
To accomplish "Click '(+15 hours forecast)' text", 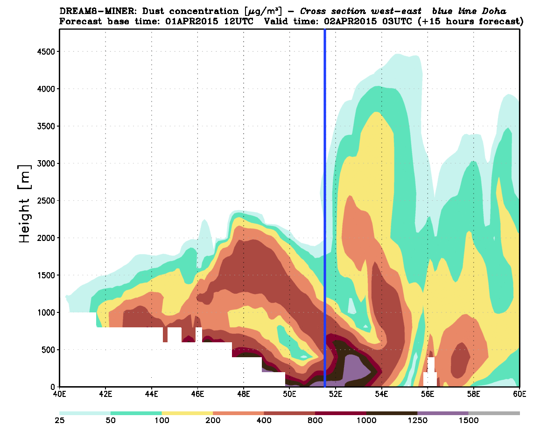I will 470,21.
